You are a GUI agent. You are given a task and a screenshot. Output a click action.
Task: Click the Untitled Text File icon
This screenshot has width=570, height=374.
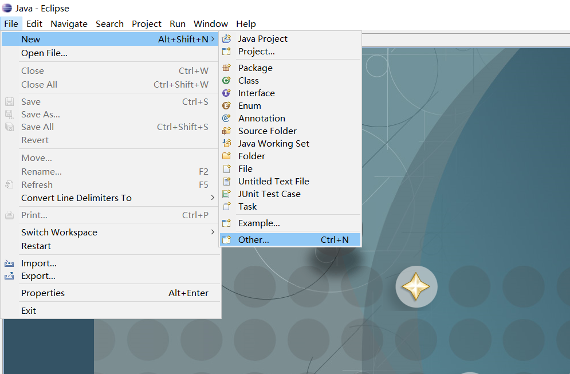pos(226,181)
